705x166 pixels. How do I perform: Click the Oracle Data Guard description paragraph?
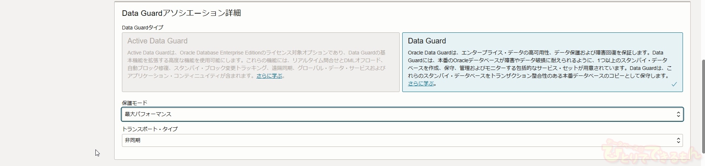(540, 68)
